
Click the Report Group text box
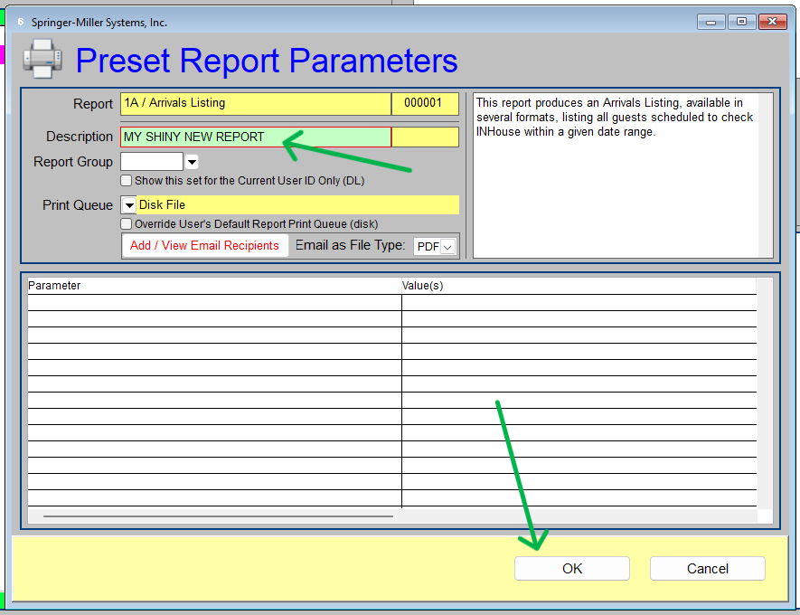(x=152, y=162)
